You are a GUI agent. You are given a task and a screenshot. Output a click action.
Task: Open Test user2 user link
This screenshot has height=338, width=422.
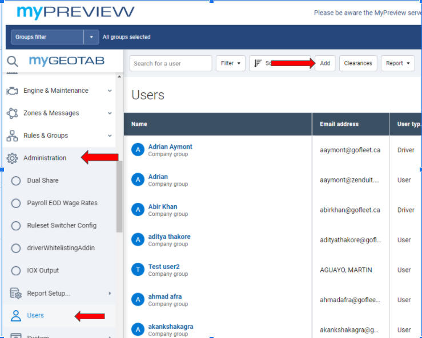point(164,267)
